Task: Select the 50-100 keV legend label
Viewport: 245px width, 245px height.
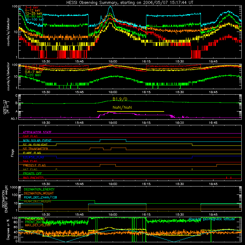Action: pyautogui.click(x=34, y=19)
